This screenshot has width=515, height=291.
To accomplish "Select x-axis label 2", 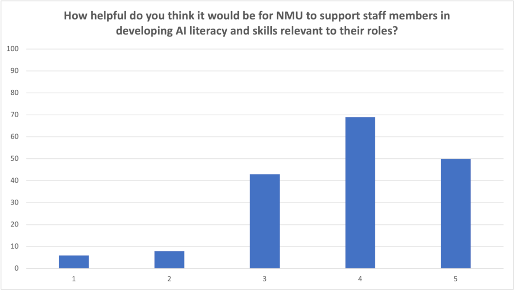I will click(x=169, y=278).
